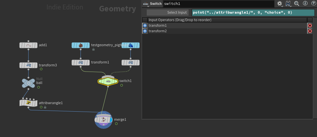This screenshot has width=317, height=137.
Task: Move transform1 input up with arrow icon
Action: (145, 26)
